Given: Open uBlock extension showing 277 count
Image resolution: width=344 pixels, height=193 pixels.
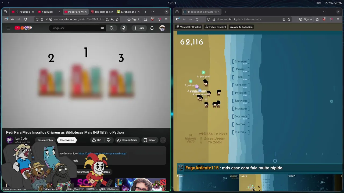Looking at the screenshot, I should pyautogui.click(x=152, y=19).
